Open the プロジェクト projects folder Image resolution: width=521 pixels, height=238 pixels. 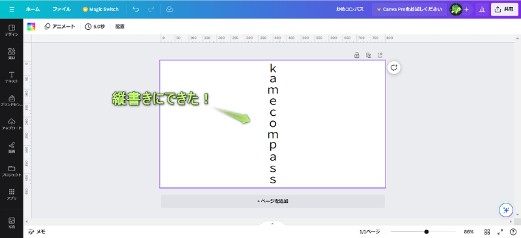[12, 171]
